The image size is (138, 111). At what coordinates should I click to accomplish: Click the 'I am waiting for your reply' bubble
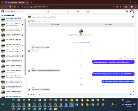[x=118, y=81]
